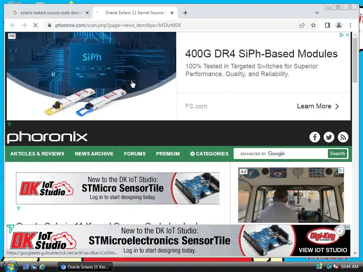Expand the Categories menu
The width and height of the screenshot is (363, 272).
point(209,154)
